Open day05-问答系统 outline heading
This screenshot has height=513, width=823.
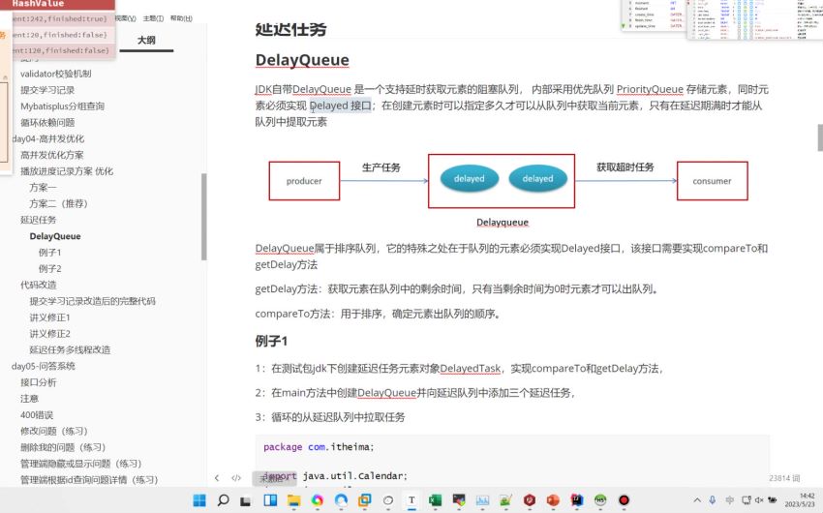click(43, 366)
